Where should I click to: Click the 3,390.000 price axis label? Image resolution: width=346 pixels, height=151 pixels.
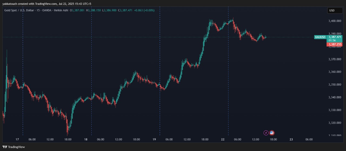click(335, 33)
